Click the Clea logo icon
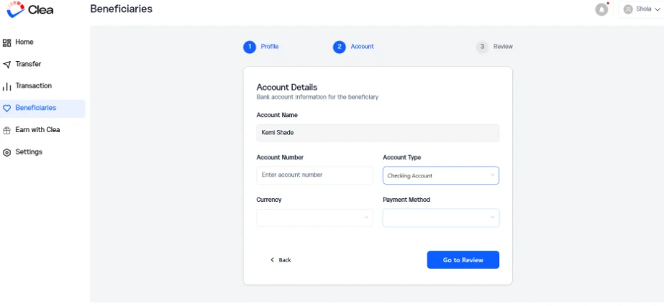Screen dimensions: 664x306 [16, 9]
